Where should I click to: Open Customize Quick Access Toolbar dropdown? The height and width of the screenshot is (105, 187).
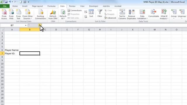(x=29, y=2)
